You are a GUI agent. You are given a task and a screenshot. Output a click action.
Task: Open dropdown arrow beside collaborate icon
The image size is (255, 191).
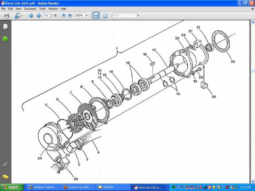click(x=22, y=16)
